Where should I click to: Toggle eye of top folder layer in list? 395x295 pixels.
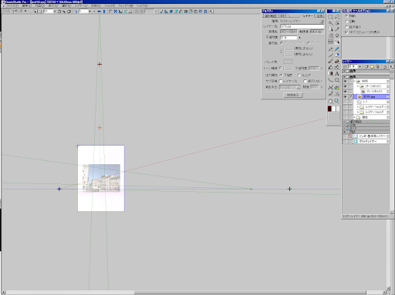345,81
